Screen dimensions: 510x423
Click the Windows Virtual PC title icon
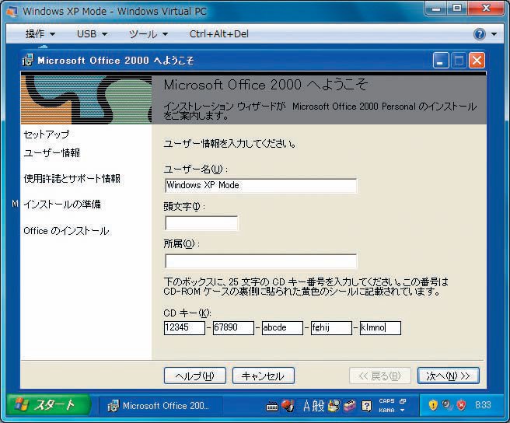click(12, 12)
